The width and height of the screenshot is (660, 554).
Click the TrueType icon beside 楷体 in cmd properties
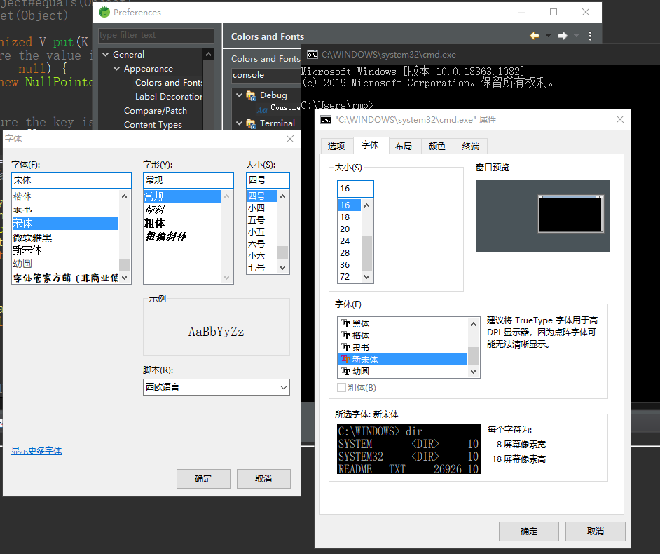[x=345, y=335]
